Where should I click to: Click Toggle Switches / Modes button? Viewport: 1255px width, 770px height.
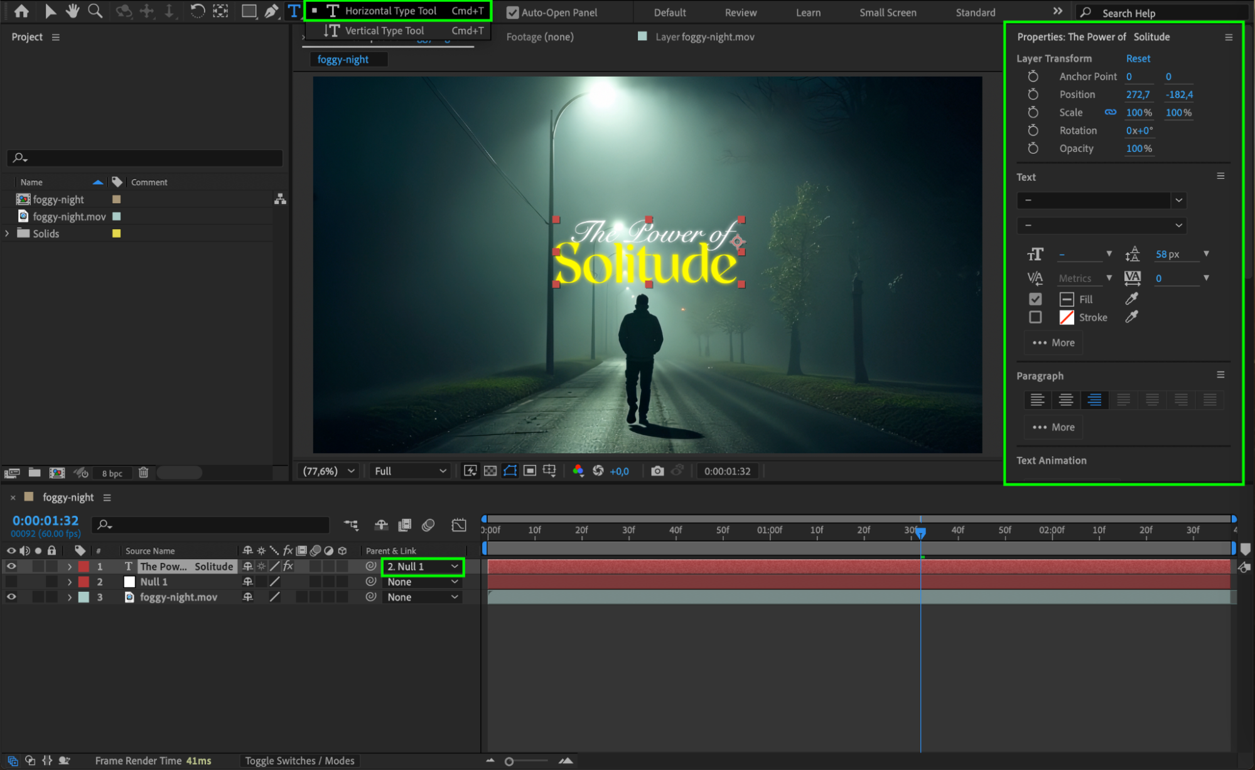tap(299, 761)
